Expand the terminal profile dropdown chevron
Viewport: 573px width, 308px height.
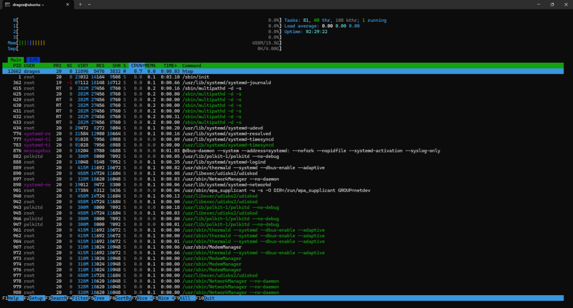point(89,4)
